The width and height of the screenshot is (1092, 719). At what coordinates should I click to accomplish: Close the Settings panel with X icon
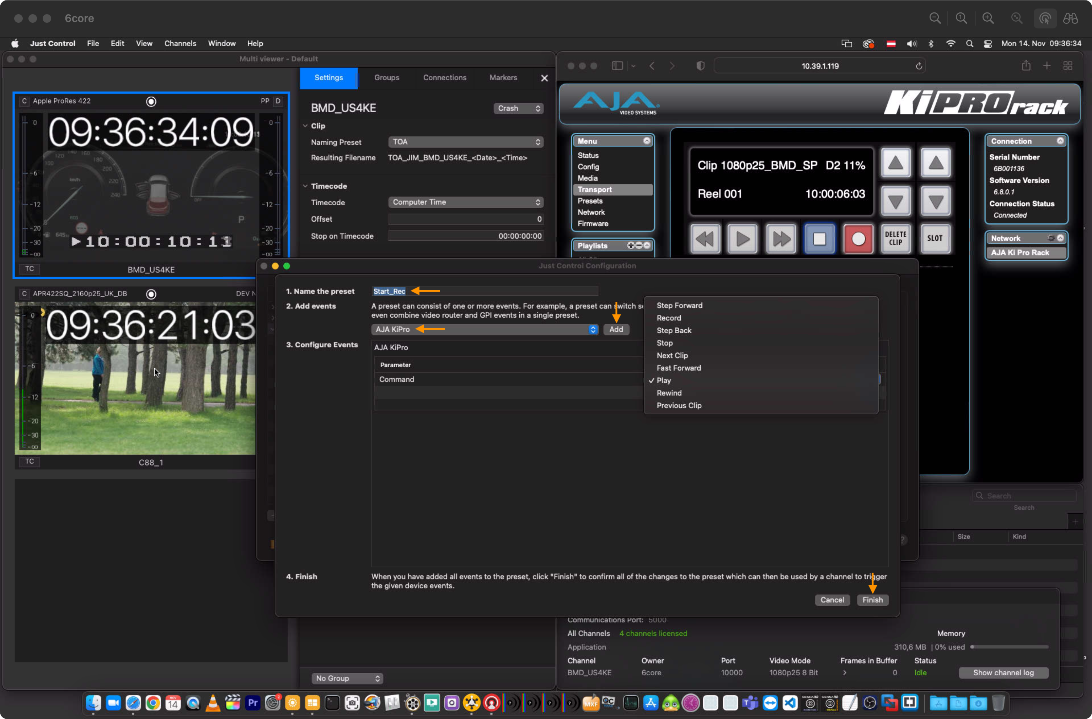(544, 78)
